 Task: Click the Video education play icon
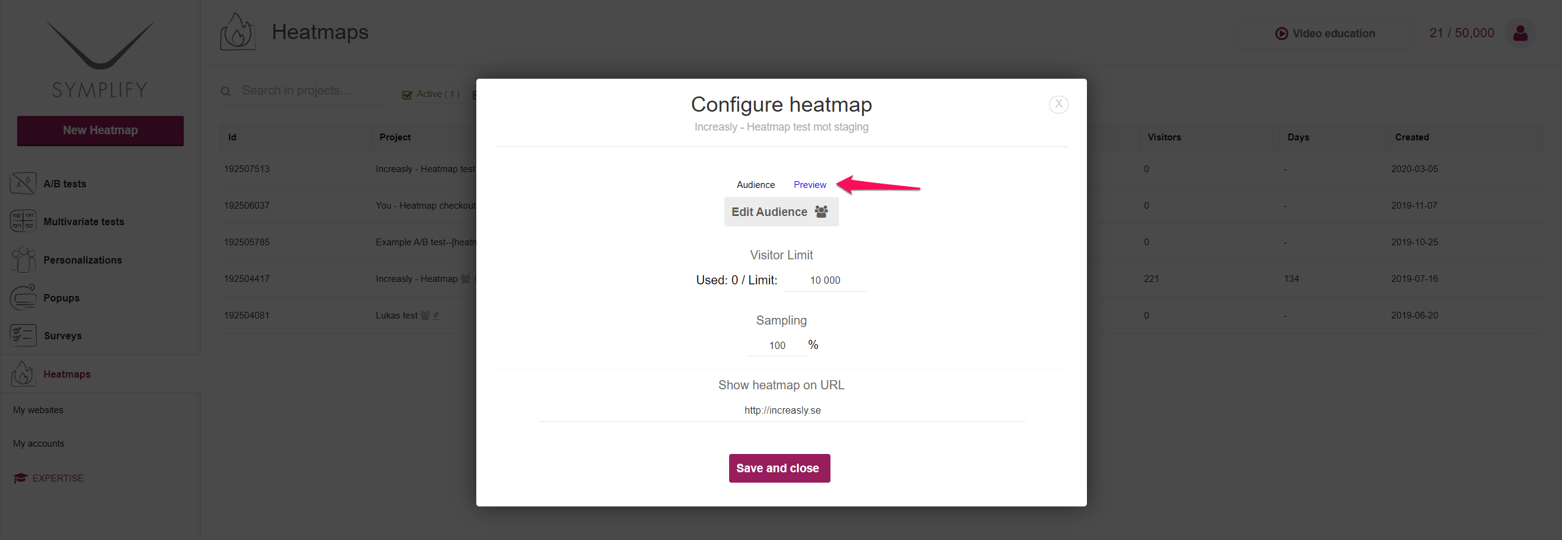click(x=1281, y=34)
